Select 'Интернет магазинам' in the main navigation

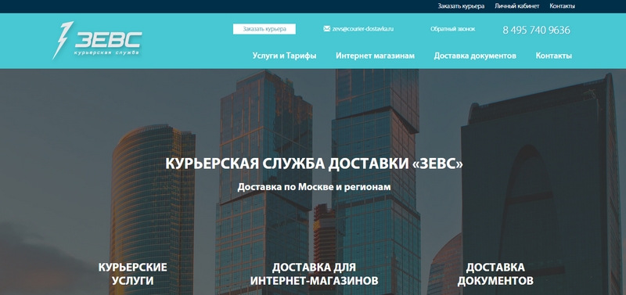click(375, 56)
